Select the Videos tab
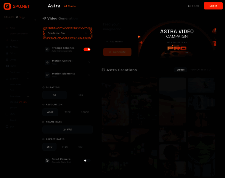This screenshot has width=225, height=178. click(181, 70)
